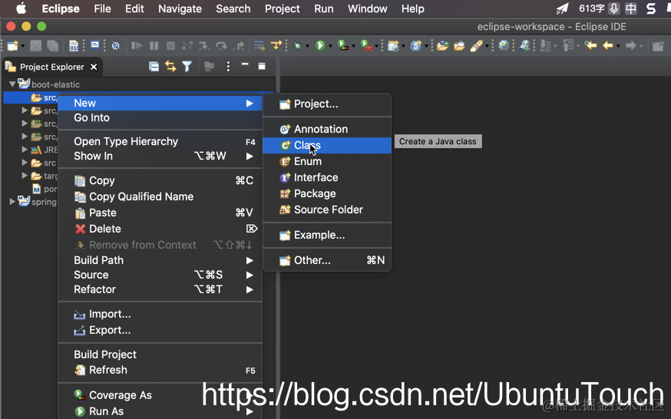Click the Step Return icon
This screenshot has height=419, width=671.
point(238,45)
